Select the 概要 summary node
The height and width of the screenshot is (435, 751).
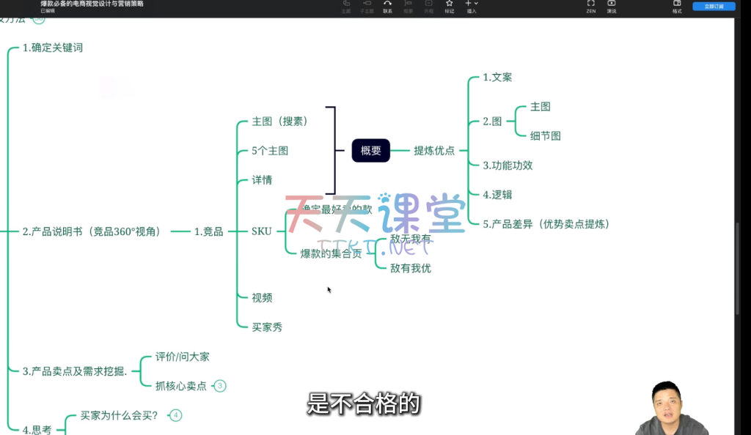point(371,150)
